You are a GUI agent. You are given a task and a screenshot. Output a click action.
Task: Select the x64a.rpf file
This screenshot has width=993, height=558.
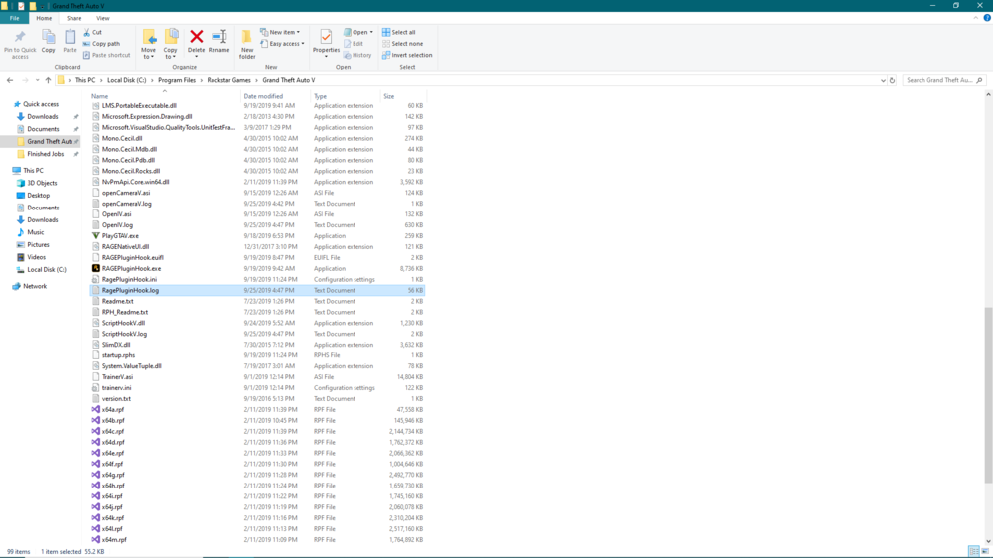258,410
